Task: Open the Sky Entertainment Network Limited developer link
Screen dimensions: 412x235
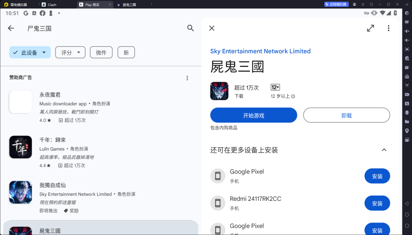Action: pyautogui.click(x=260, y=51)
